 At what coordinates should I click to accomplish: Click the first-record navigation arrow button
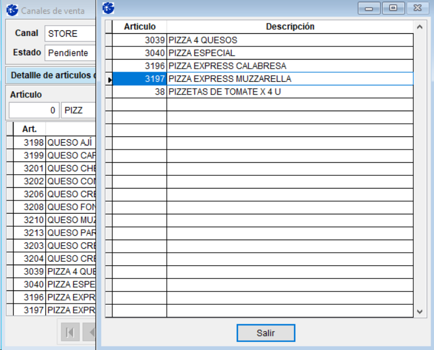pos(70,332)
